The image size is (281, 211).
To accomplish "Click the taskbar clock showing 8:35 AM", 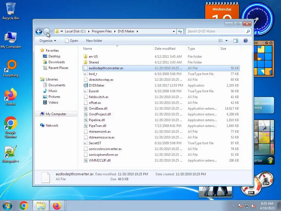I will point(267,206).
